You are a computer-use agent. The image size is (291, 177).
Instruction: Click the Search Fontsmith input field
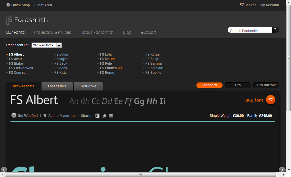point(250,30)
